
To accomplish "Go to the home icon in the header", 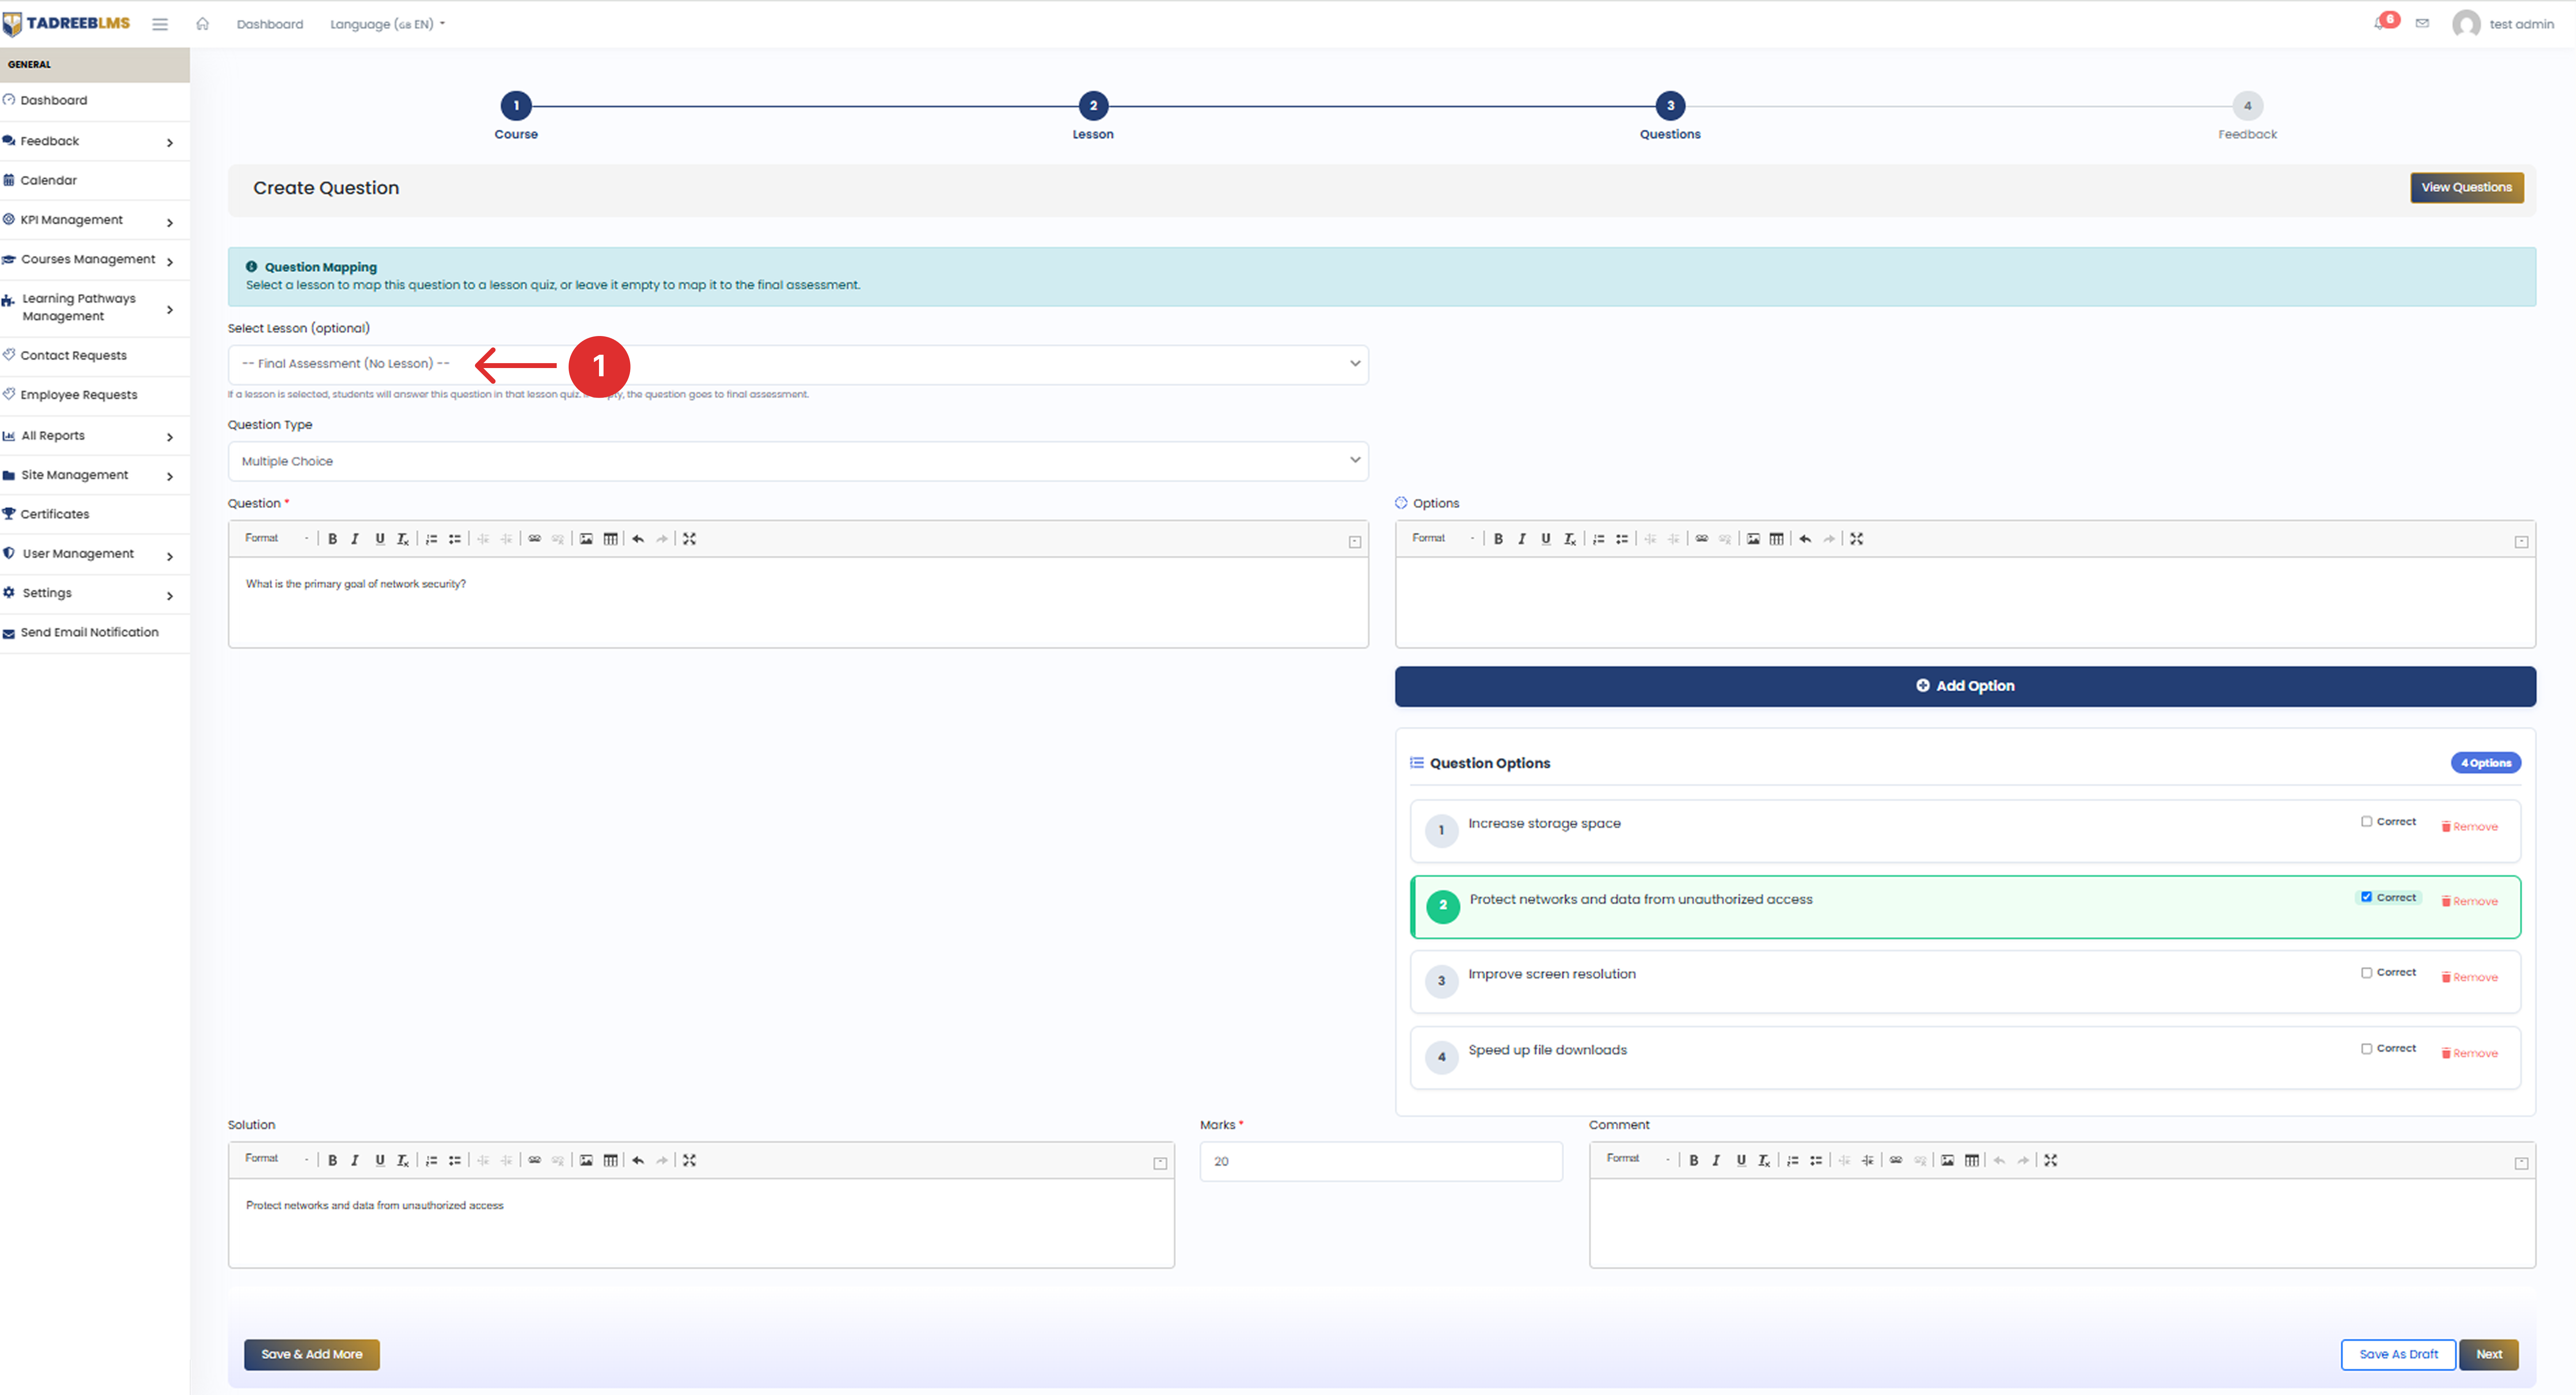I will tap(202, 23).
